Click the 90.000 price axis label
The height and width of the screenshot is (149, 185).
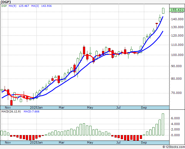pyautogui.click(x=176, y=66)
